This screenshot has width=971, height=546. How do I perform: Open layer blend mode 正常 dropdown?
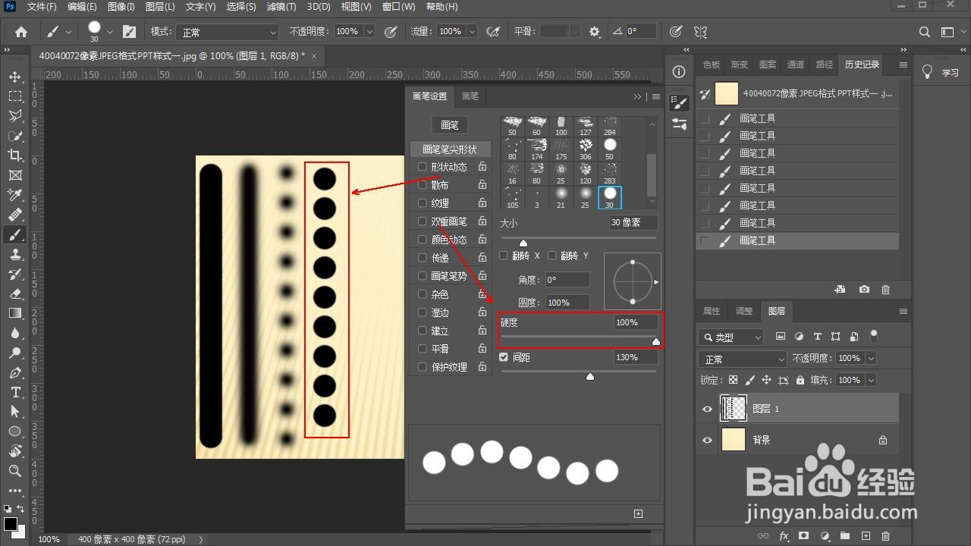pos(744,359)
